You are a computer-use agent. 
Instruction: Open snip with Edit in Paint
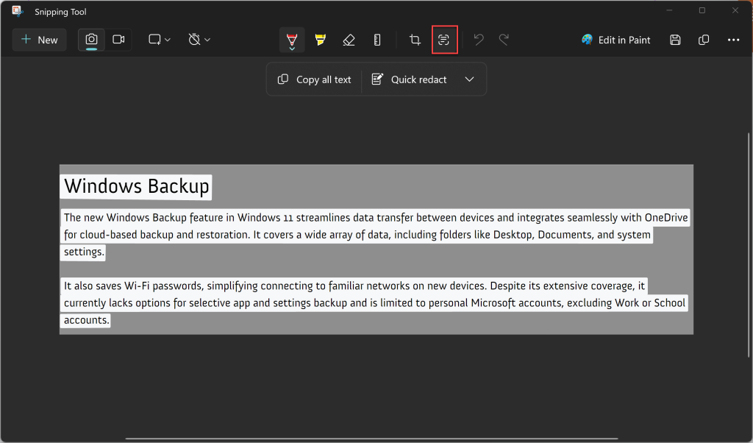tap(615, 40)
